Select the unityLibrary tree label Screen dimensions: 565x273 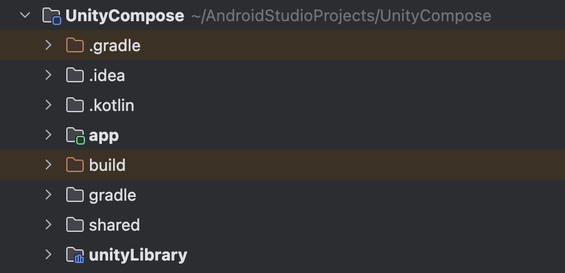pos(137,255)
